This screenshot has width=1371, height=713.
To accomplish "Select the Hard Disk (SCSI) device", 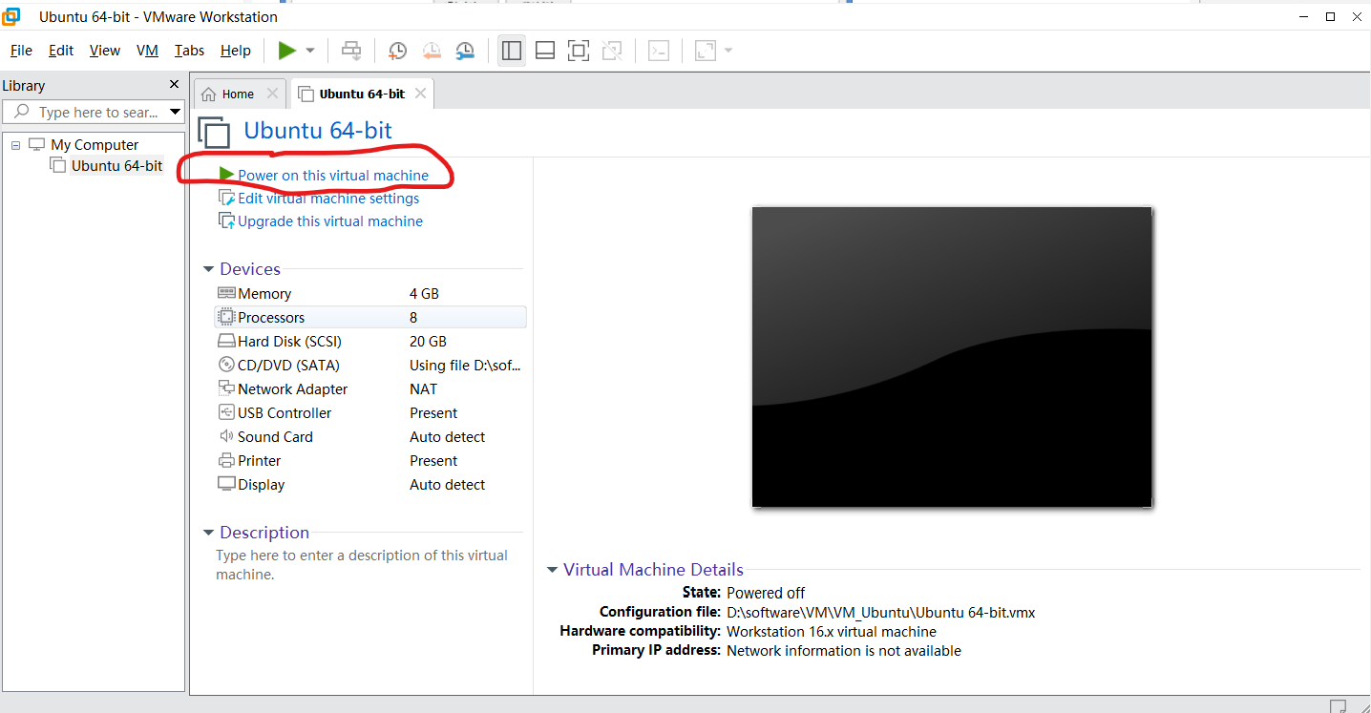I will pos(370,342).
